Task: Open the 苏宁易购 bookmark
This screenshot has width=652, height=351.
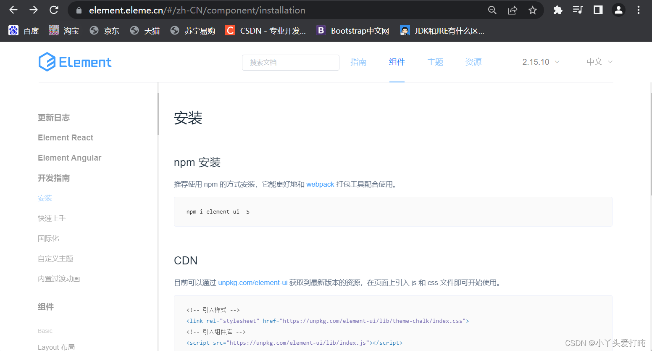Action: tap(192, 31)
